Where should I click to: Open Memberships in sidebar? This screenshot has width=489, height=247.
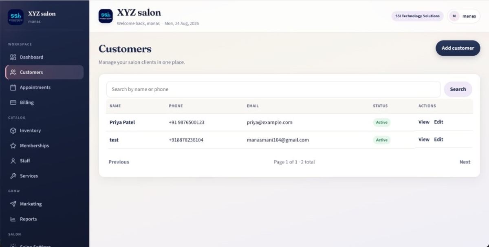[44, 146]
